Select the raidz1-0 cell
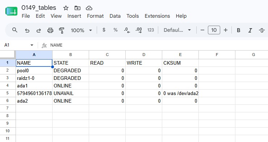This screenshot has height=142, width=268. (x=34, y=78)
